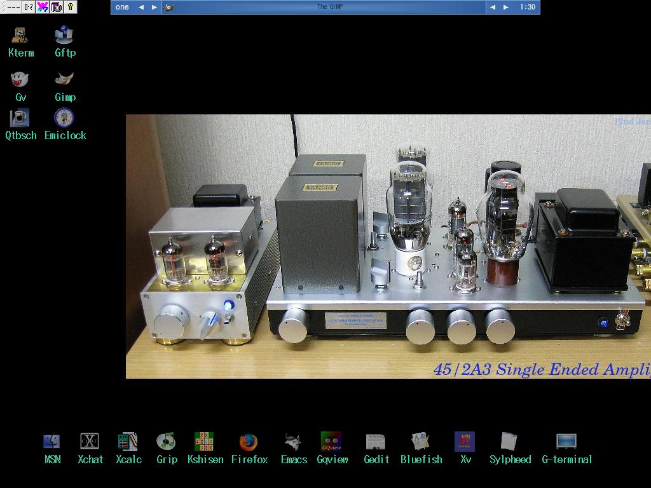Screen dimensions: 651x488
Task: Launch Gimp from the desktop icon
Action: coord(64,79)
